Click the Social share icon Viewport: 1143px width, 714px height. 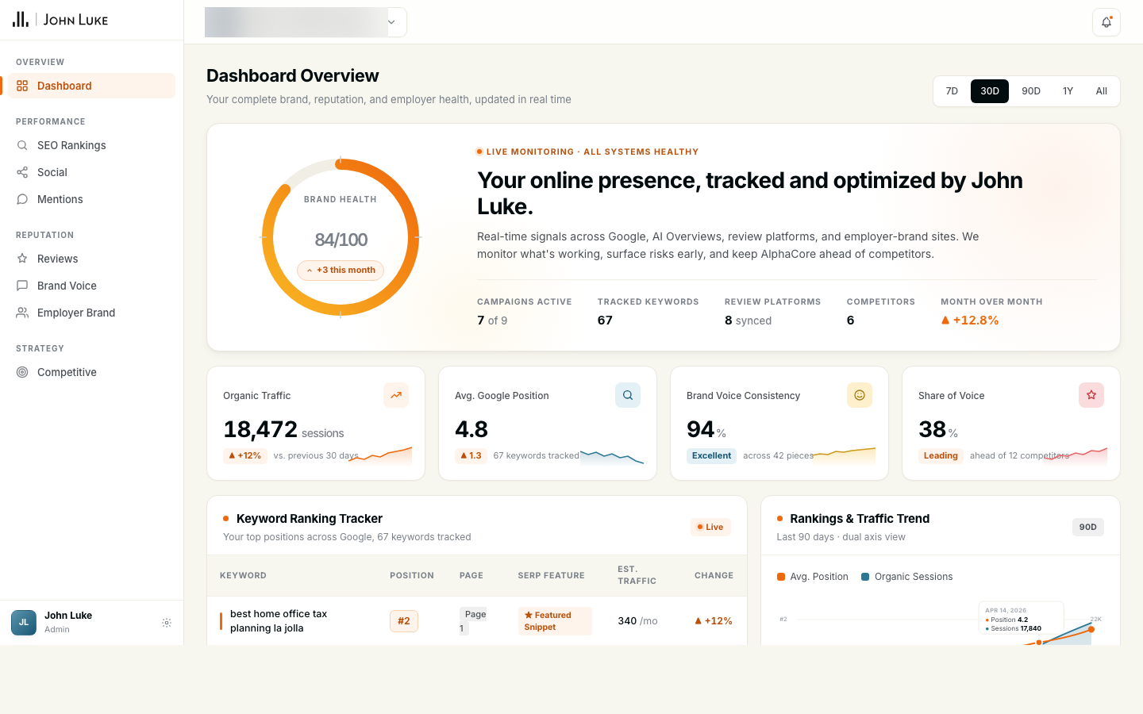click(22, 172)
